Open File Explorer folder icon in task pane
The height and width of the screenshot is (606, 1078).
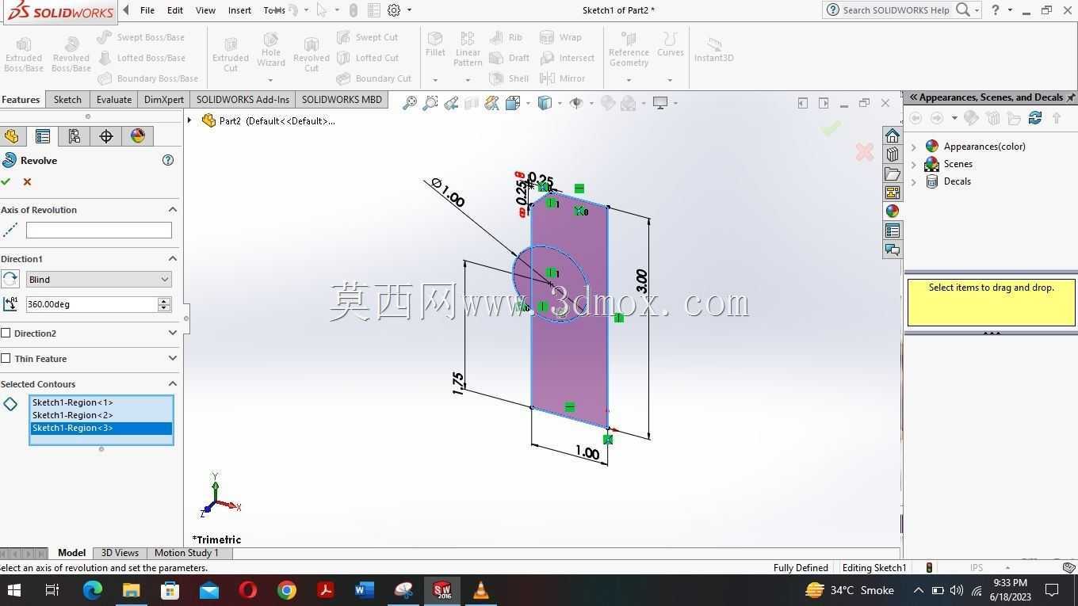(893, 173)
